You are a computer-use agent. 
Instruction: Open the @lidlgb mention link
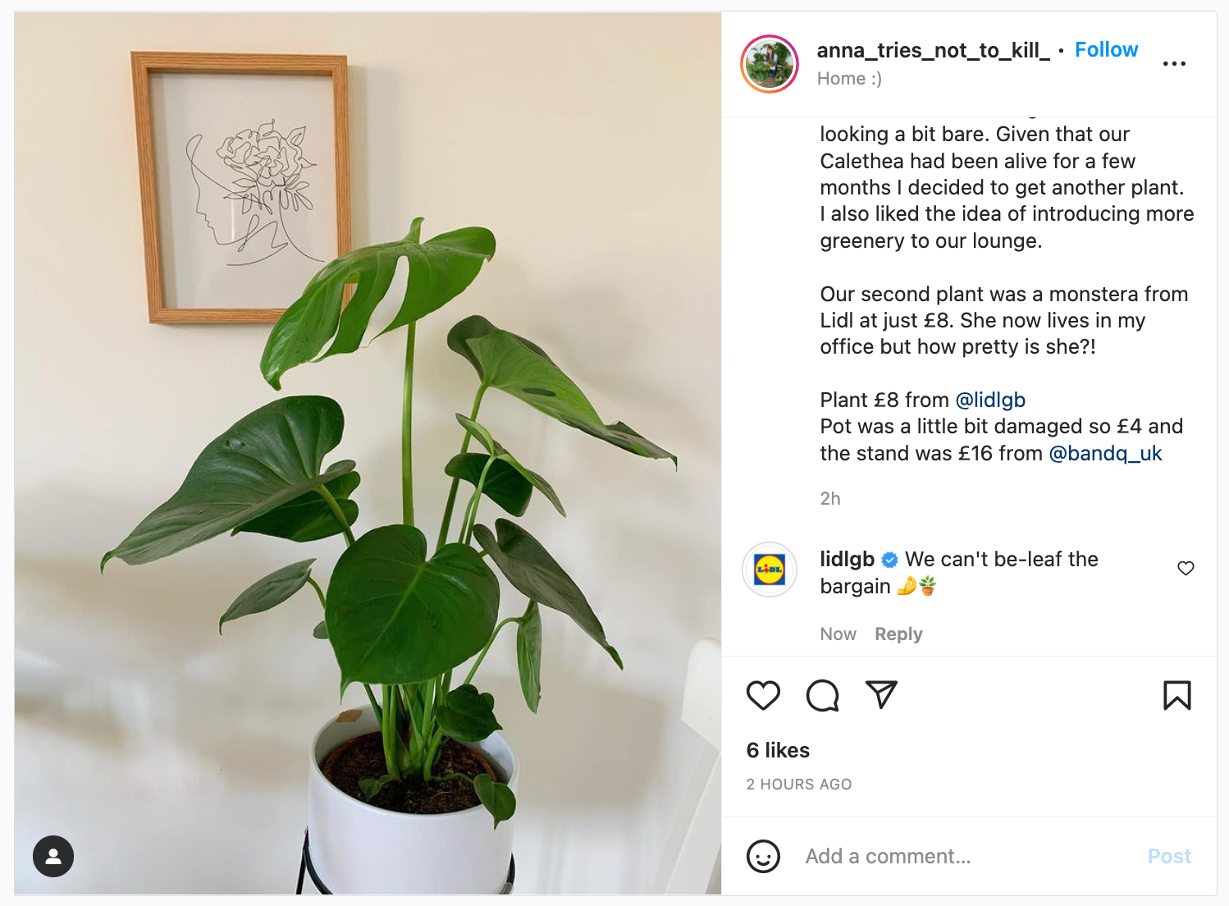[990, 400]
